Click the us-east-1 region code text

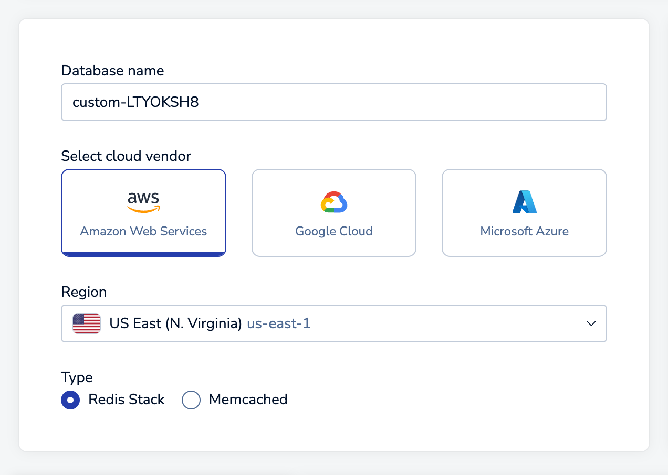click(x=279, y=323)
